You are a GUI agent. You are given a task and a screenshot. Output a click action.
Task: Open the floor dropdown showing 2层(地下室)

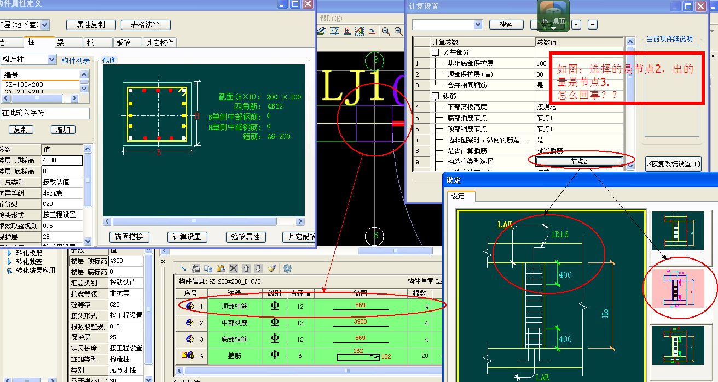[44, 25]
